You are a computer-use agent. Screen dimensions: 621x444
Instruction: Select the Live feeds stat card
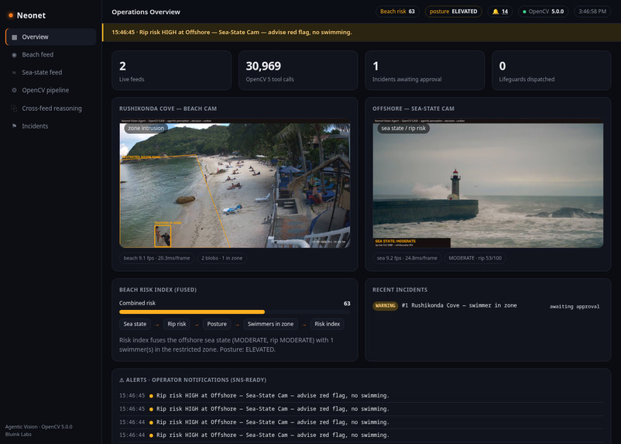(x=171, y=71)
